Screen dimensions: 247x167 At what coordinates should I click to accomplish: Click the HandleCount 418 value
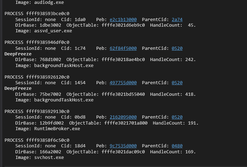(190, 94)
